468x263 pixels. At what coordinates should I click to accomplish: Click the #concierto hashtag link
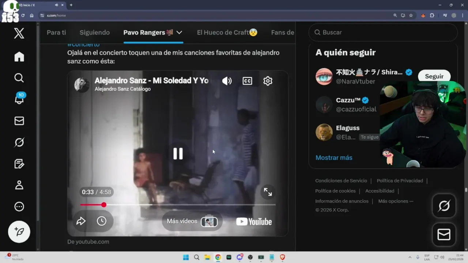tap(83, 44)
